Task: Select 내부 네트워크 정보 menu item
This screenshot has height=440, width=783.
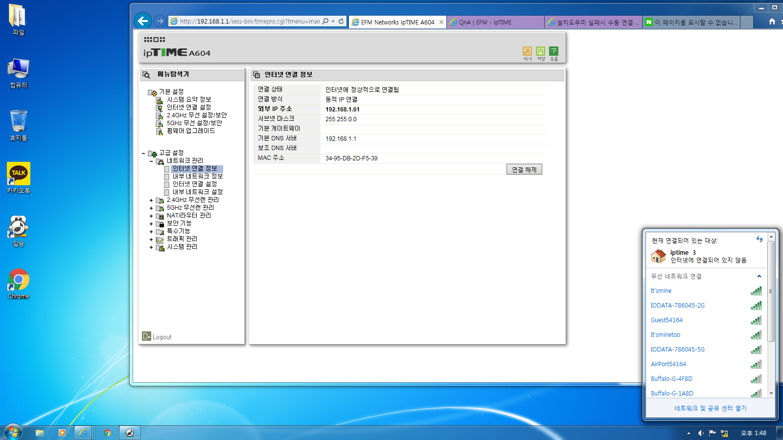Action: [198, 176]
